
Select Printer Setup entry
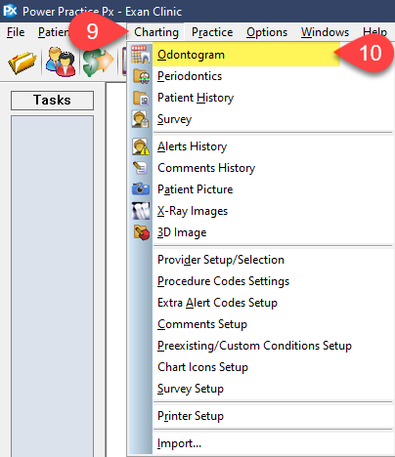(191, 416)
